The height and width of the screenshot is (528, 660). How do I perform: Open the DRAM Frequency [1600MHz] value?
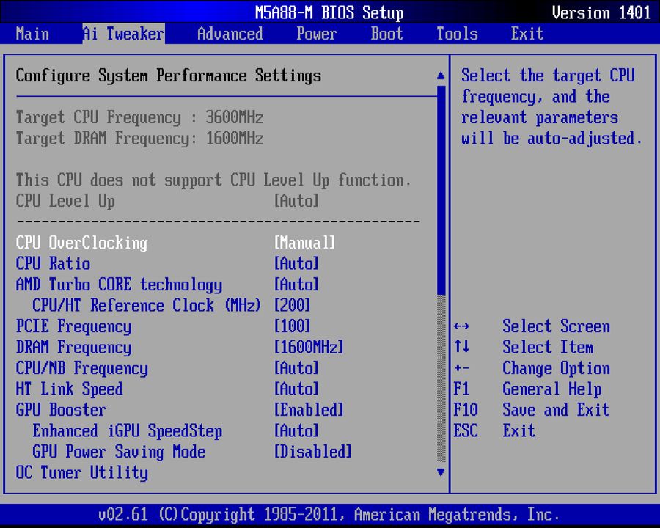309,348
